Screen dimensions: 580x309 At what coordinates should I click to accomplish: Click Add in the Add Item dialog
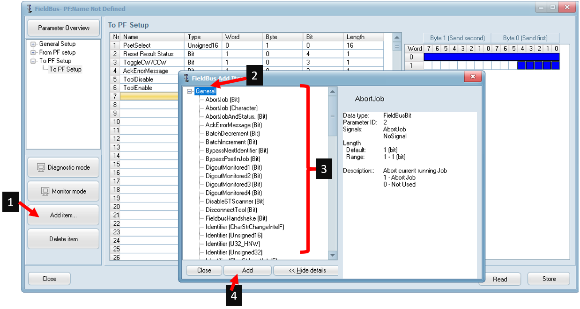[247, 270]
